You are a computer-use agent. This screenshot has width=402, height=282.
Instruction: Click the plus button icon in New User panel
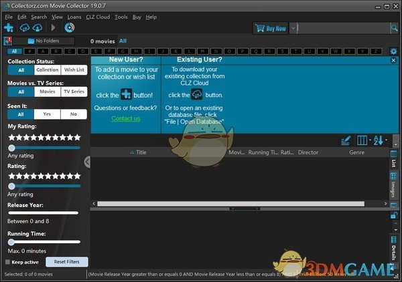pos(127,94)
